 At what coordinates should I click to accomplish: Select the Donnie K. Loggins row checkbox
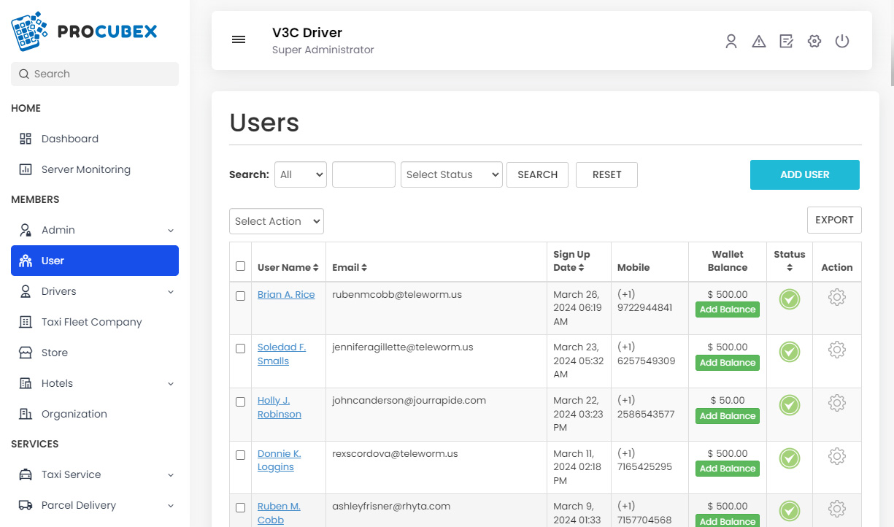241,455
